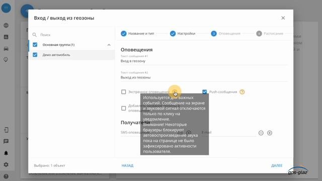322x181 pixels.
Task: Toggle the Добавлять checkbox under emergency alert
Action: [x=123, y=108]
